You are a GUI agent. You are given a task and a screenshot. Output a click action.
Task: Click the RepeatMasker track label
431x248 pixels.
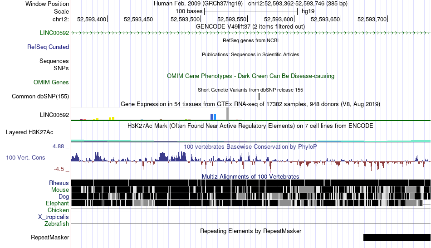click(50, 238)
